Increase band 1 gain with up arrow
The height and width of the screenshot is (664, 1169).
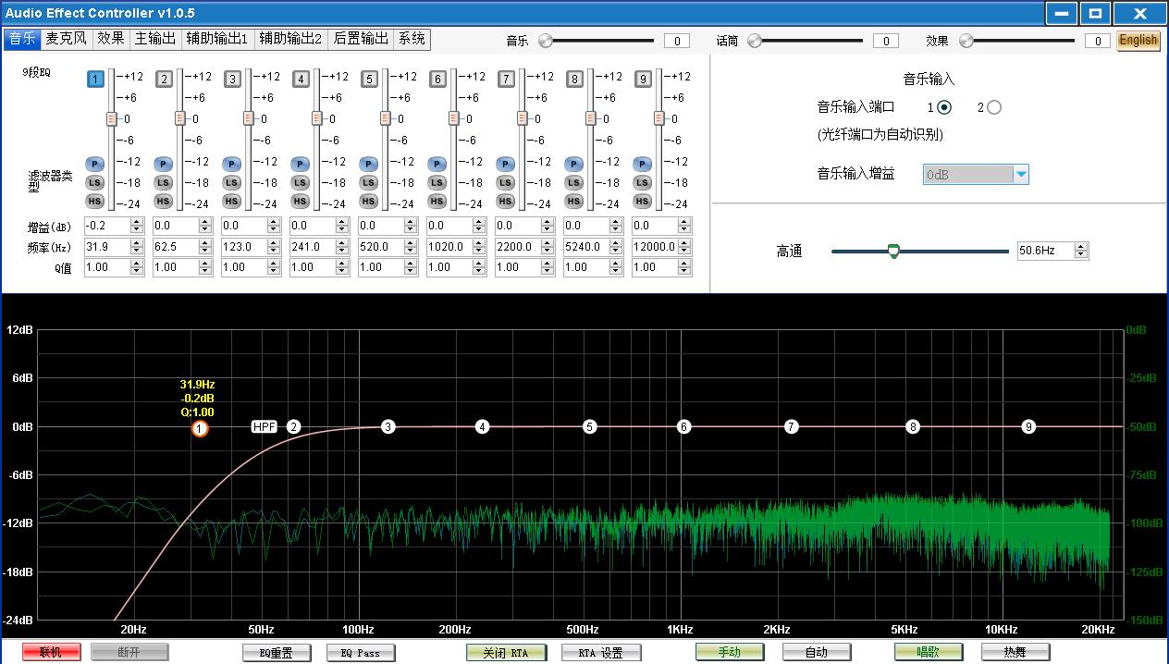137,222
